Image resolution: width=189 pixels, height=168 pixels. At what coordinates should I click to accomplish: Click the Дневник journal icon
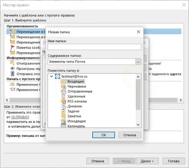coord(63,107)
